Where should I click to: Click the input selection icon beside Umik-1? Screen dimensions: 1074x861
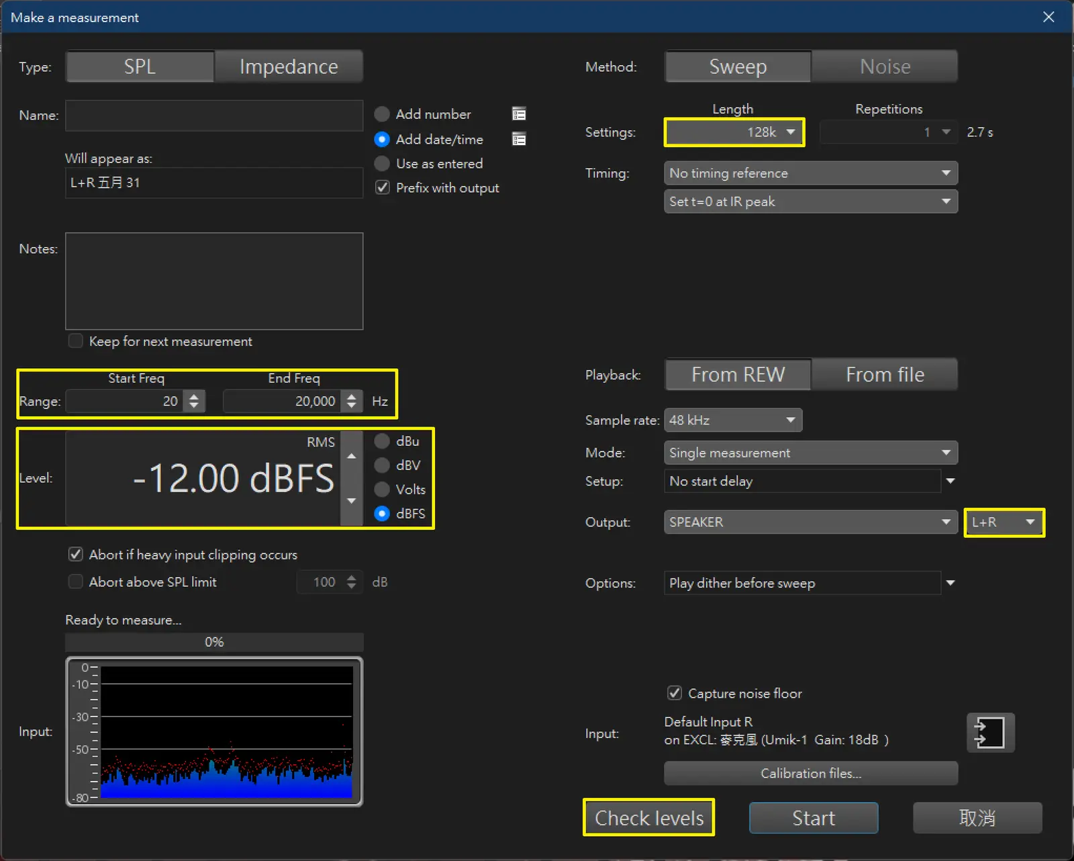pos(990,733)
